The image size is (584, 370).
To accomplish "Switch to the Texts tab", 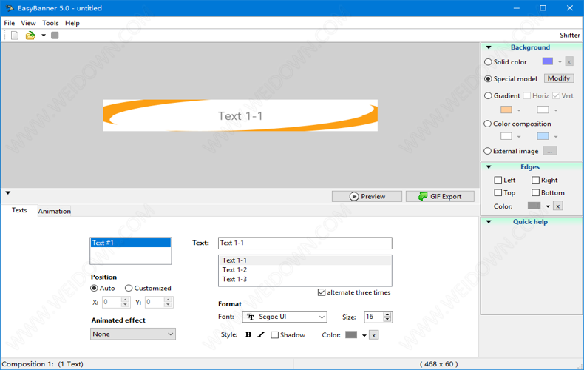I will 19,210.
